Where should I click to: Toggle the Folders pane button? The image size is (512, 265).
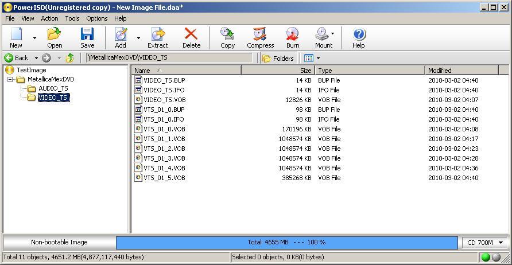(x=278, y=58)
